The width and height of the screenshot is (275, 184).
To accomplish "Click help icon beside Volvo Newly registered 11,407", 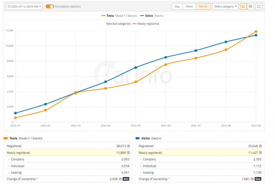I will pos(260,153).
